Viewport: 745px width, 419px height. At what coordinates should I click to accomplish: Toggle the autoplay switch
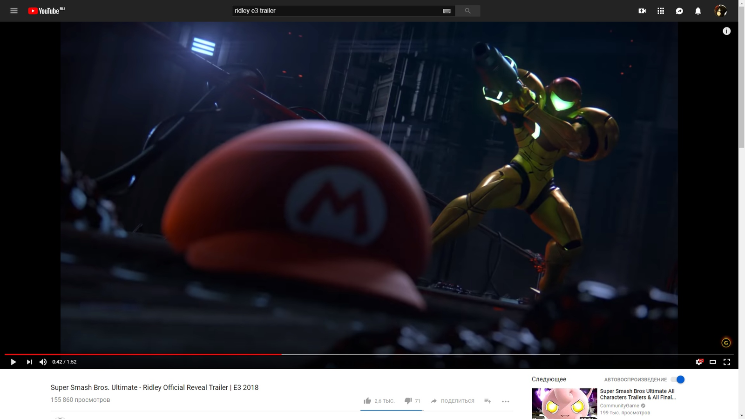click(679, 379)
